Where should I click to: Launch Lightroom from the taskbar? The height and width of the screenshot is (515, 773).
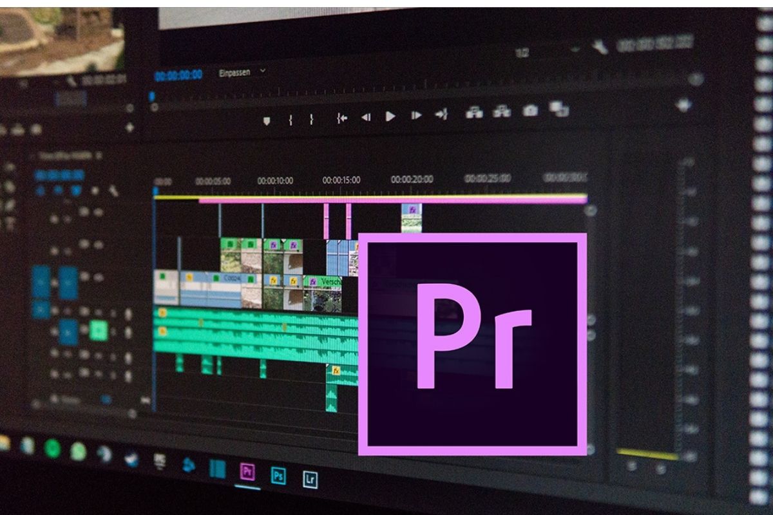point(310,478)
